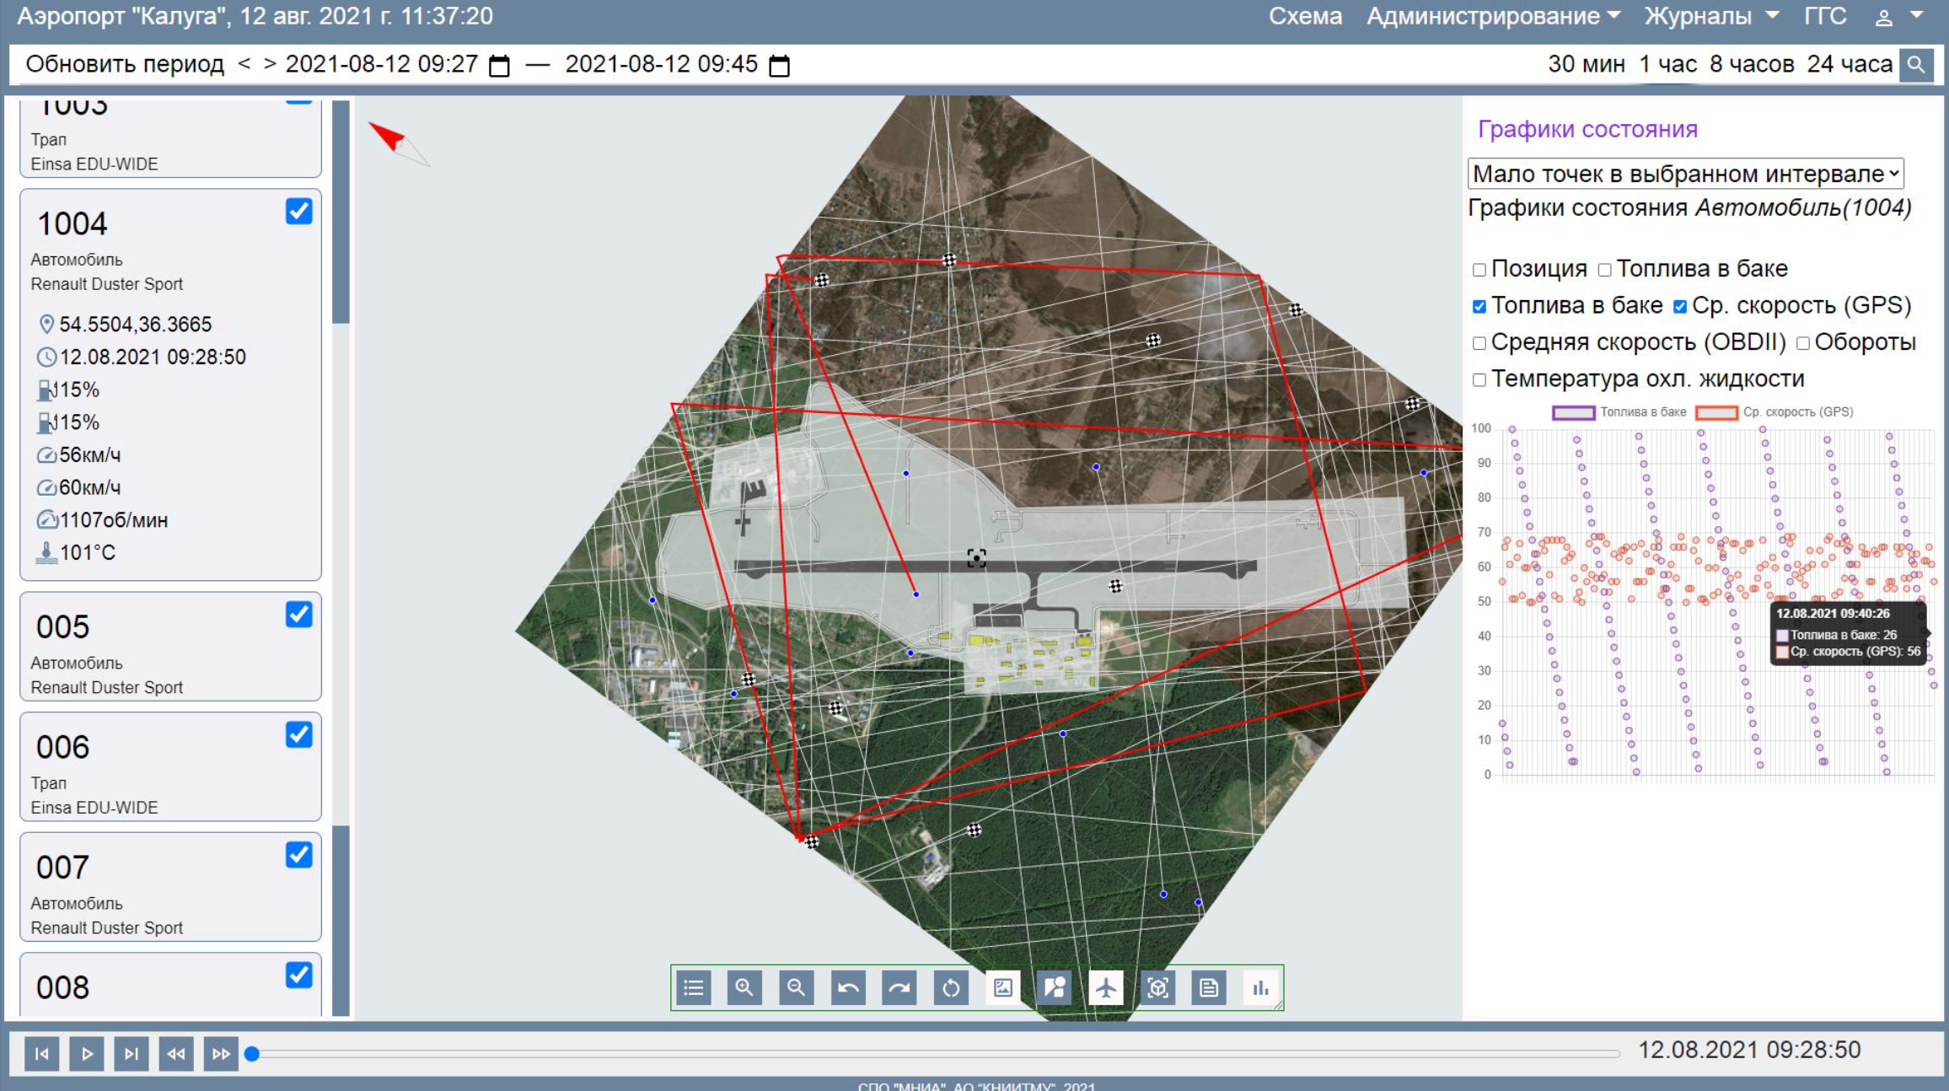Reset map rotation with the circular-arrow icon

[951, 987]
